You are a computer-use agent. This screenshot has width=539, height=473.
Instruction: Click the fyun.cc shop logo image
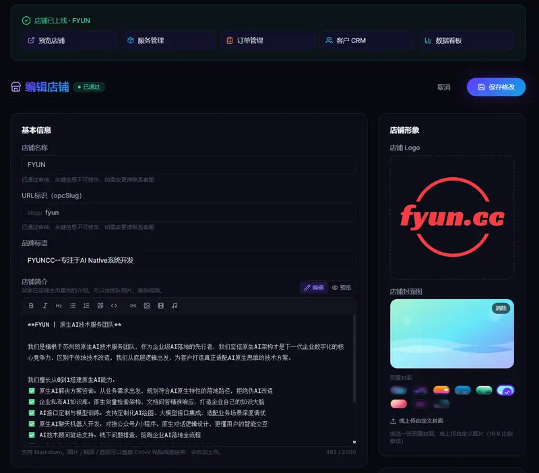point(452,217)
